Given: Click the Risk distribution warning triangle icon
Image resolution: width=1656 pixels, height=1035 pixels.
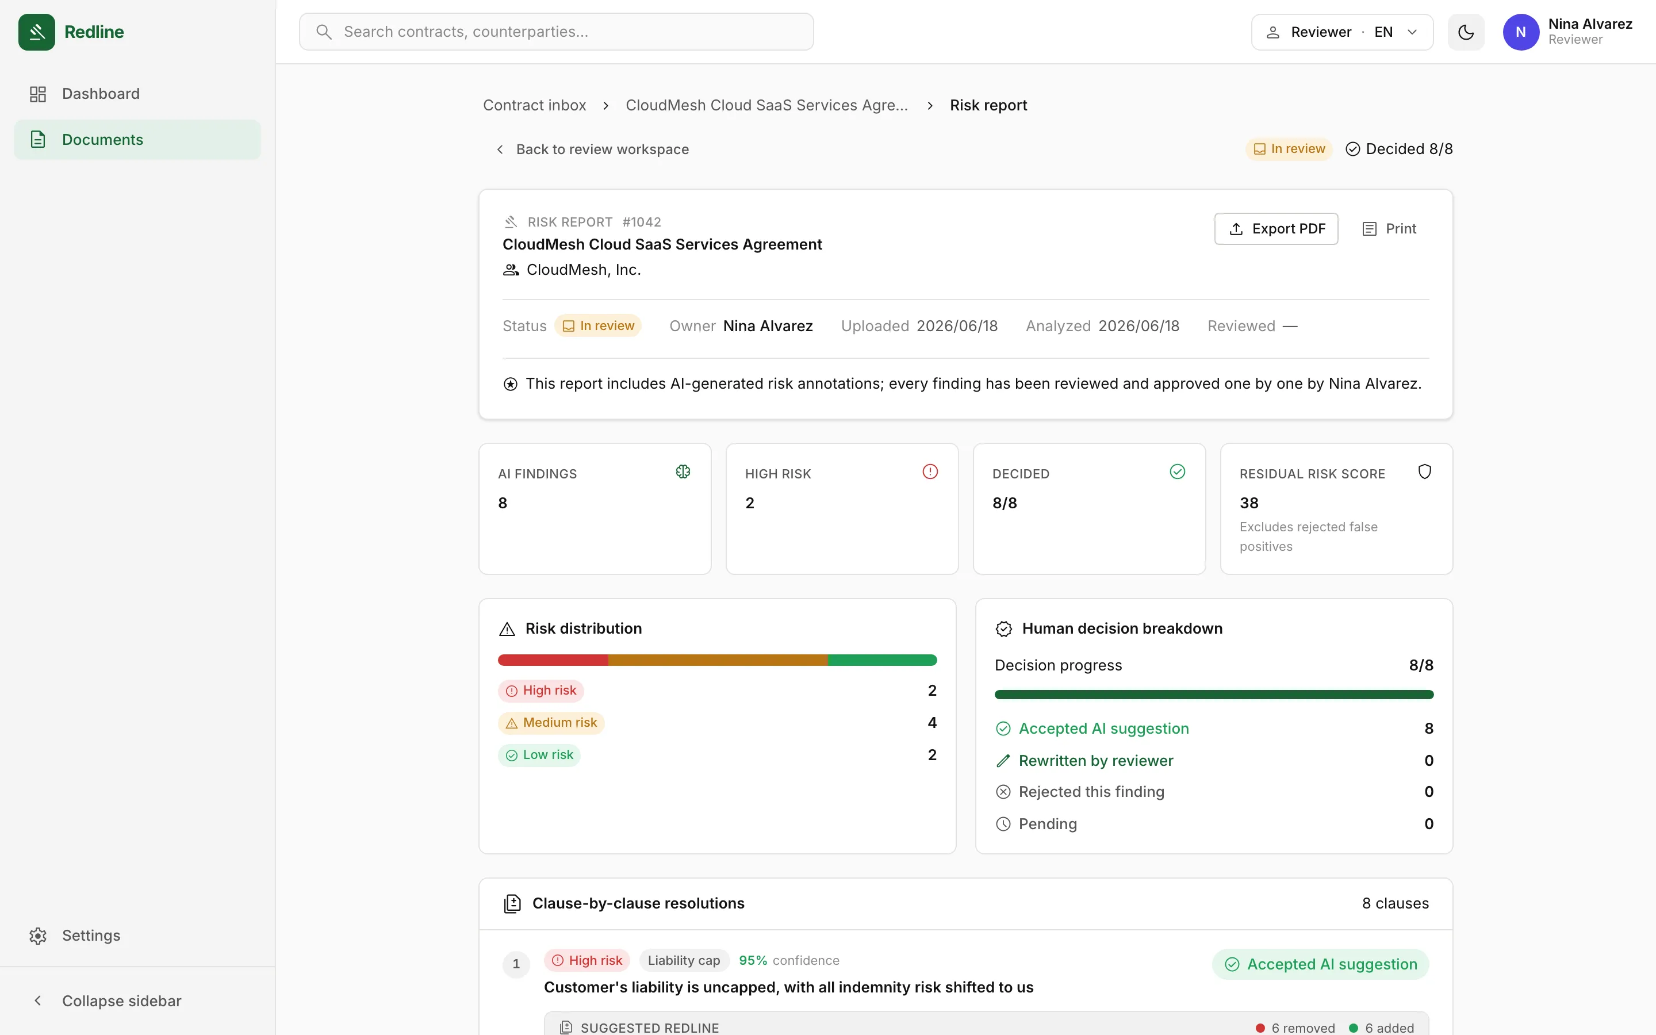Looking at the screenshot, I should pyautogui.click(x=507, y=629).
